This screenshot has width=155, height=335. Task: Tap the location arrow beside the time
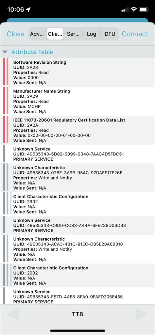28,9
